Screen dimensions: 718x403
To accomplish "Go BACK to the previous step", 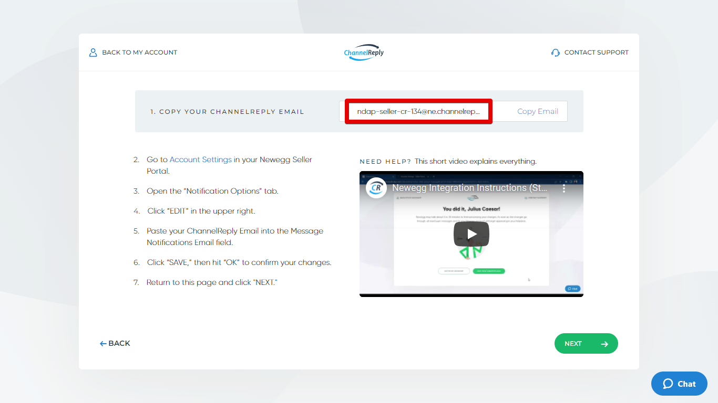I will (x=115, y=343).
